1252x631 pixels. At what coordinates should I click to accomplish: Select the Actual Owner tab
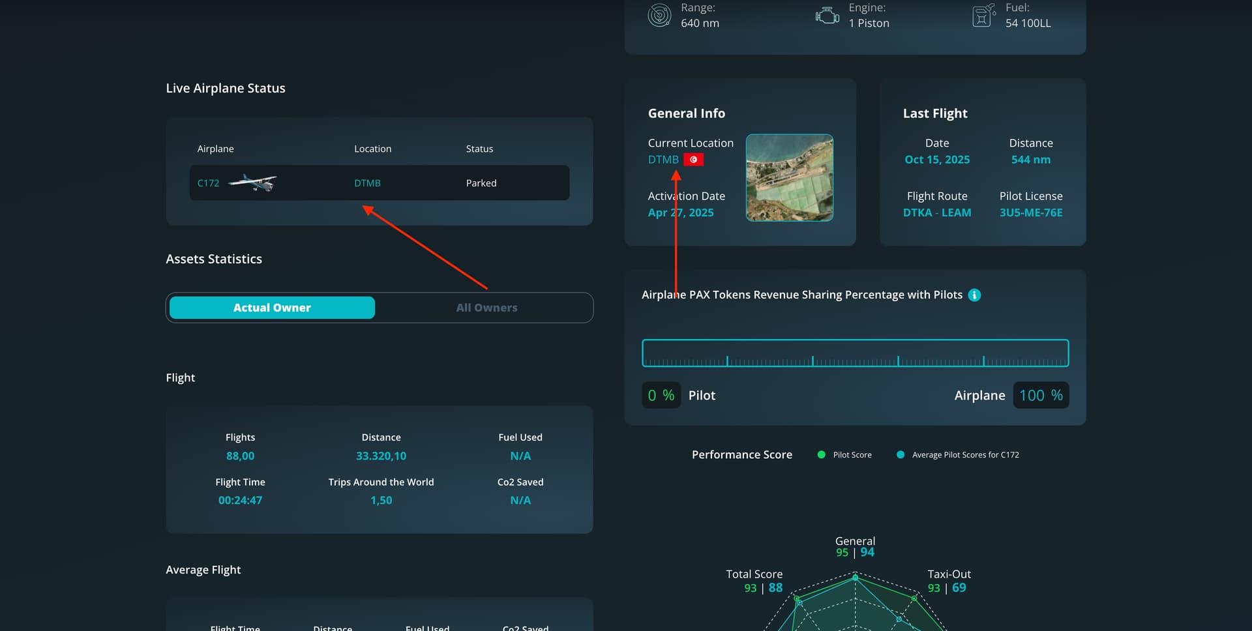point(272,308)
